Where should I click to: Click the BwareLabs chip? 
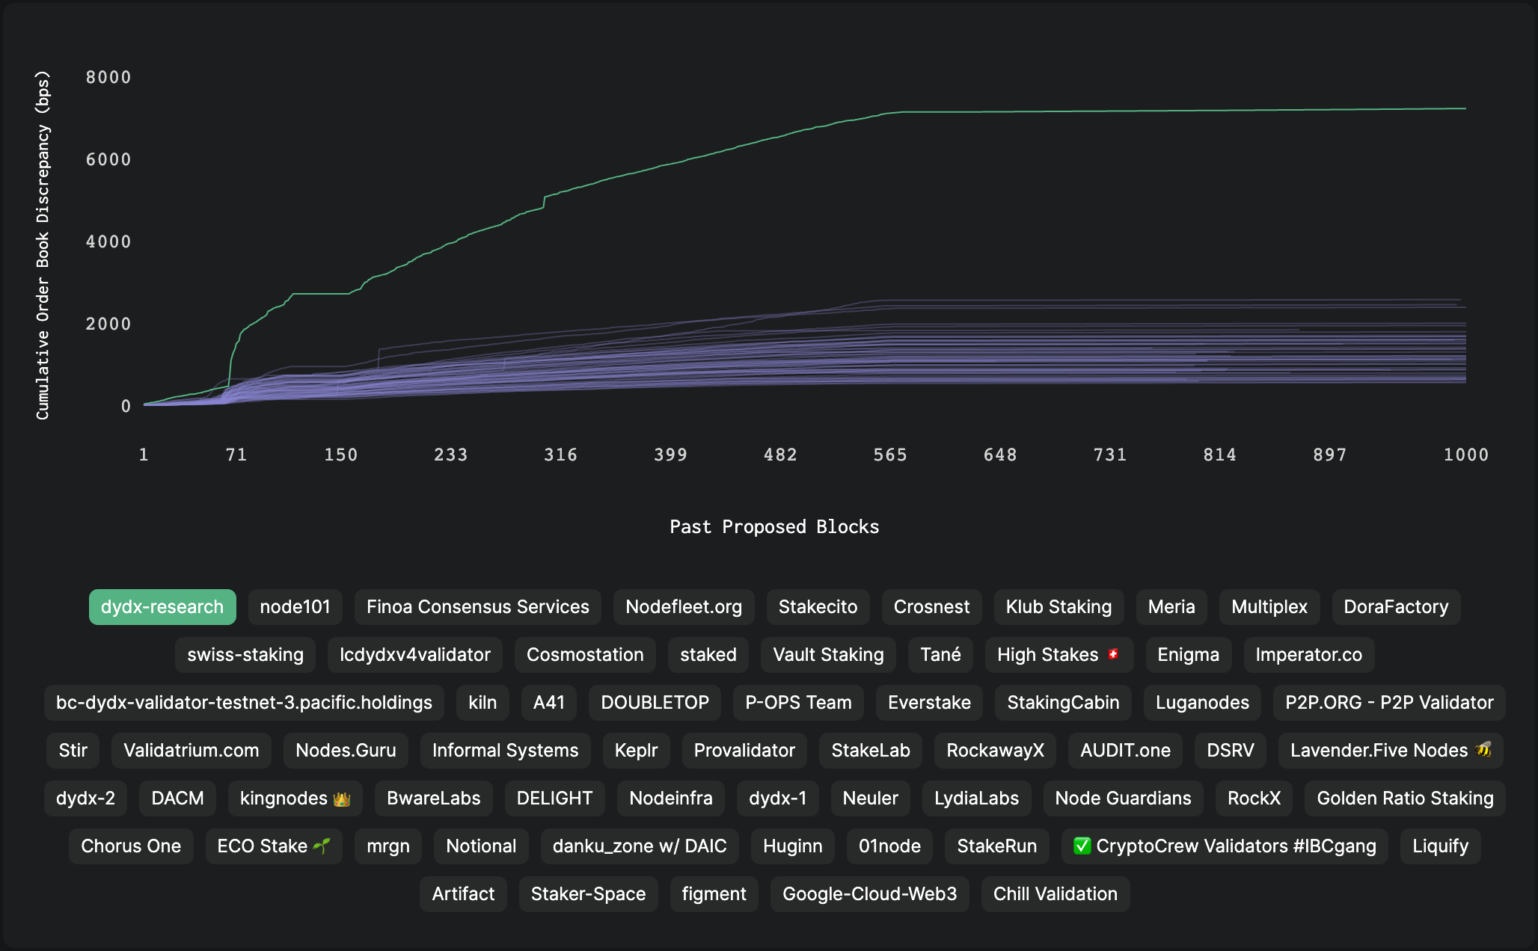point(433,798)
